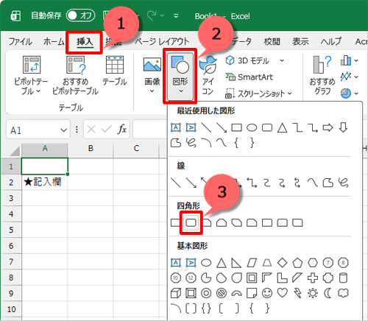
Task: Choose the diamond shape in 基本図形
Action: [282, 263]
